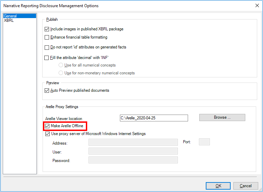
Task: Click the proxy User field
Action: click(133, 151)
